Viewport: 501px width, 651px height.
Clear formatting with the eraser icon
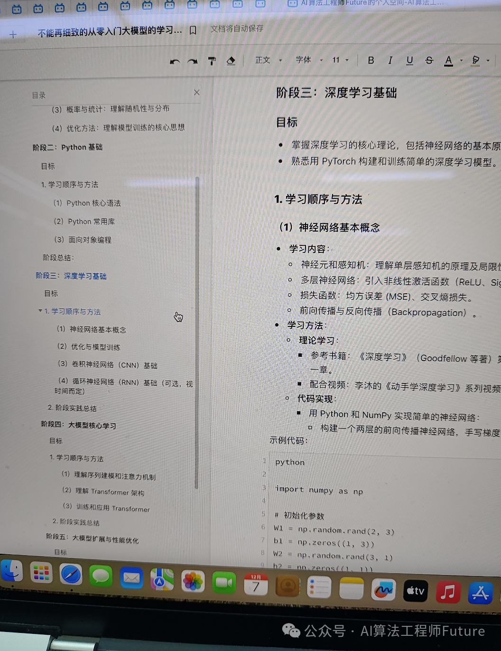point(231,61)
